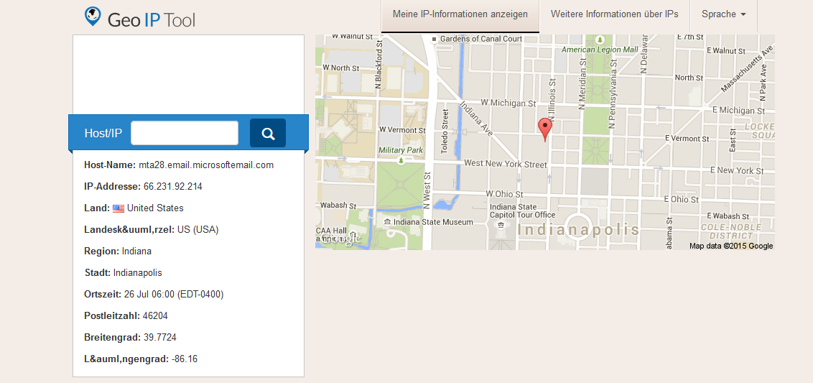Click the Geo IP Tool pin logo
This screenshot has width=813, height=383.
(x=93, y=17)
